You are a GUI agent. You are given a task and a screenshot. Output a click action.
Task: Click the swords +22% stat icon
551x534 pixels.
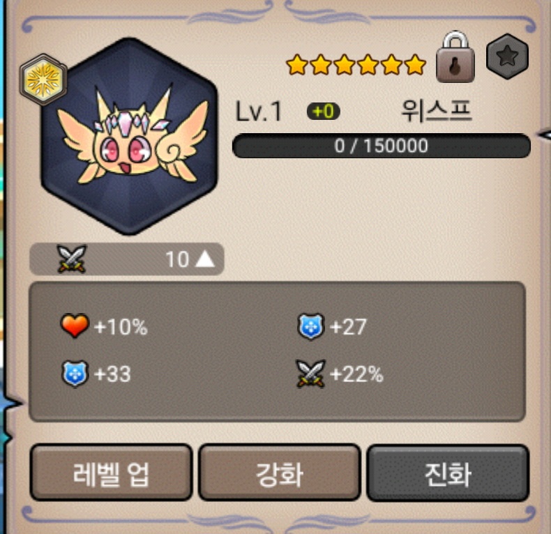pyautogui.click(x=310, y=374)
